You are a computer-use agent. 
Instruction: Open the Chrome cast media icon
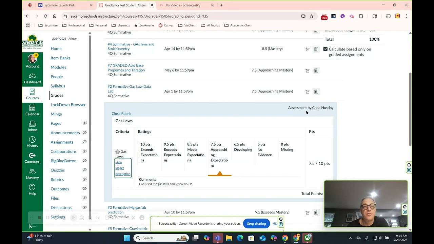pos(389,16)
